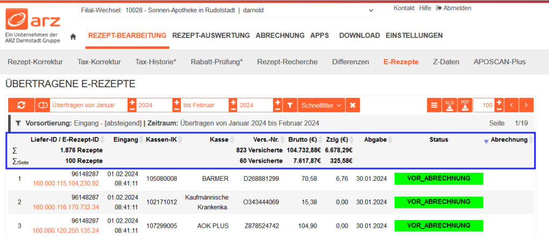Image resolution: width=549 pixels, height=237 pixels.
Task: Click the funnel filter icon button
Action: click(289, 105)
